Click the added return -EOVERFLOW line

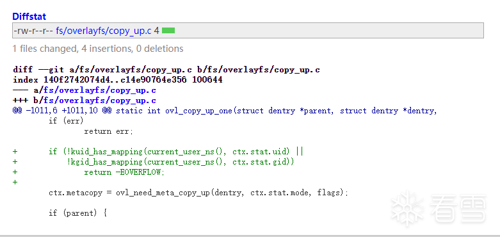click(88, 172)
